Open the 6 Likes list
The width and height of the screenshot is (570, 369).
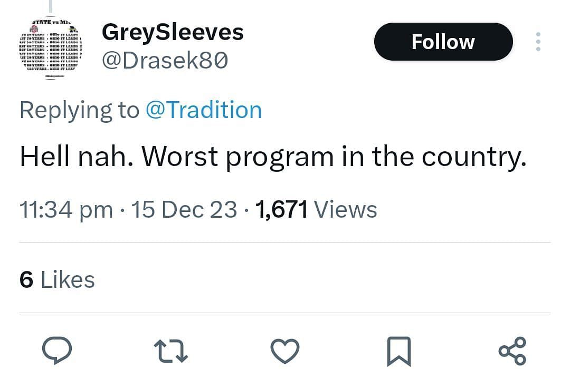pyautogui.click(x=57, y=279)
